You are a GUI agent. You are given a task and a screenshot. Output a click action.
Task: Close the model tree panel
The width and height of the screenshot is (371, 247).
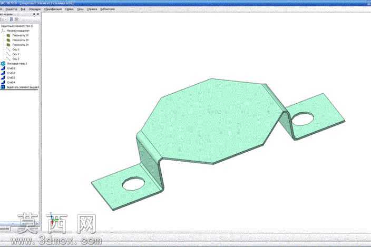(38, 14)
